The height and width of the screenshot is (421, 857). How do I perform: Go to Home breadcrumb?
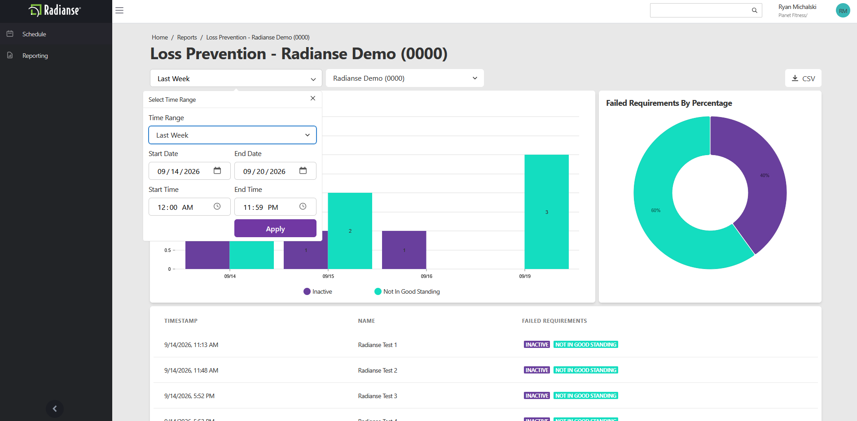pos(160,37)
